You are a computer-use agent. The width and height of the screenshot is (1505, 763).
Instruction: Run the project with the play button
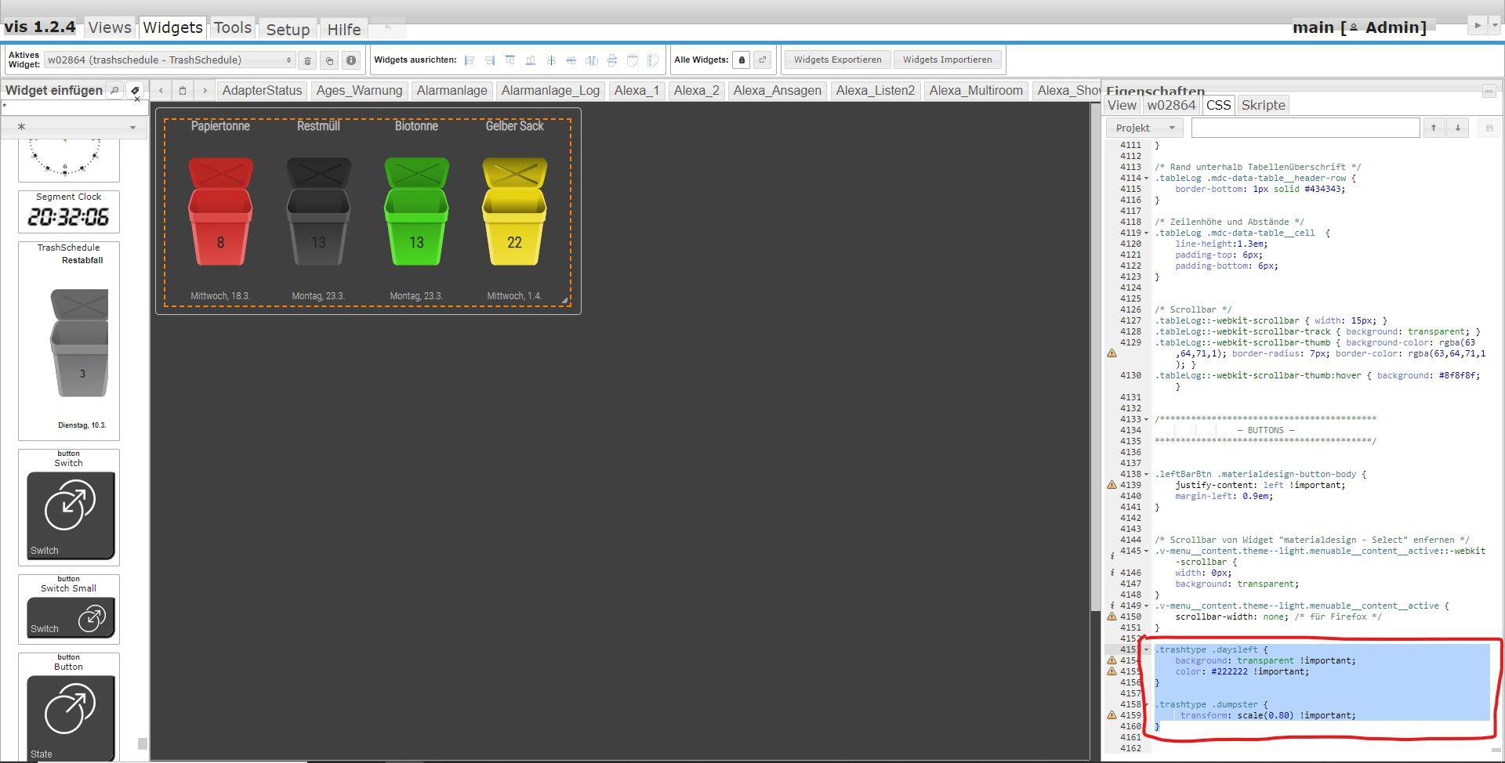[x=1478, y=26]
